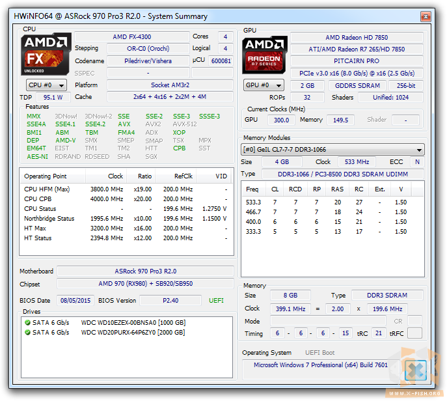This screenshot has height=401, width=447.
Task: Click the GPU clock value 300.0
Action: 281,120
